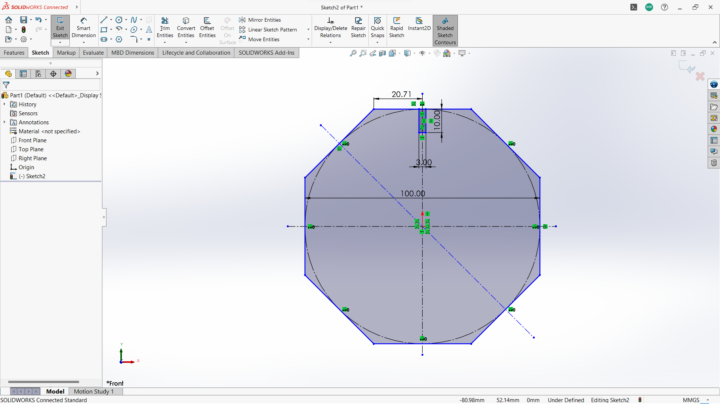
Task: Expand Display/Delete Relations dropdown arrow
Action: tap(330, 43)
